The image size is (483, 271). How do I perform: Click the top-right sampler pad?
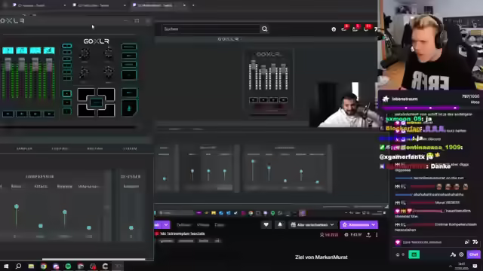click(x=106, y=95)
